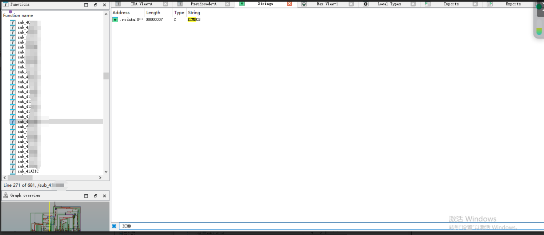Screen dimensions: 544x235
Task: Open the Pseudocode-A tab
Action: tap(203, 4)
